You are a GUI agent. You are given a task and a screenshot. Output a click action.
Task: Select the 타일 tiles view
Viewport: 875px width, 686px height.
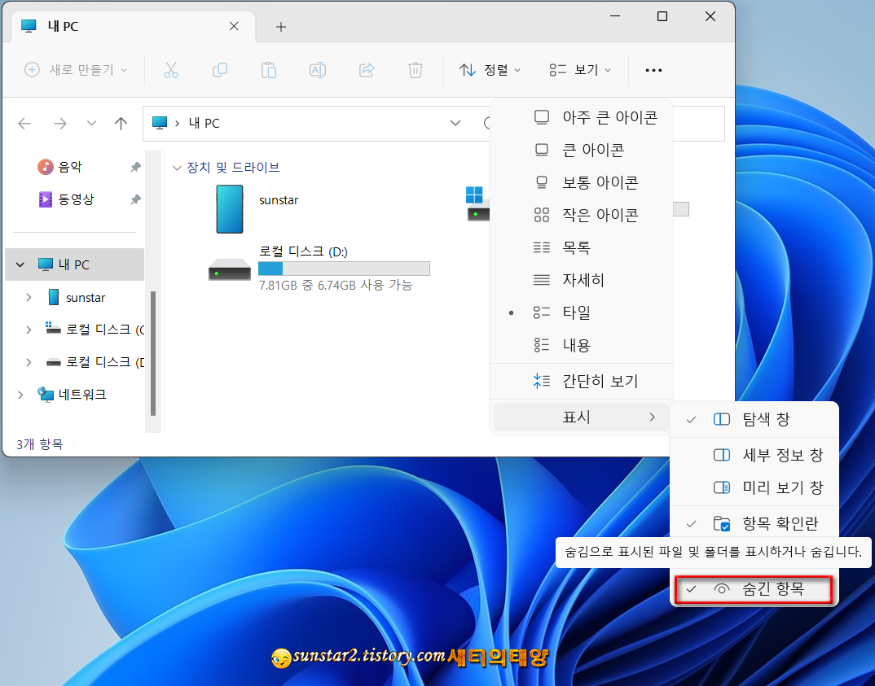(581, 312)
